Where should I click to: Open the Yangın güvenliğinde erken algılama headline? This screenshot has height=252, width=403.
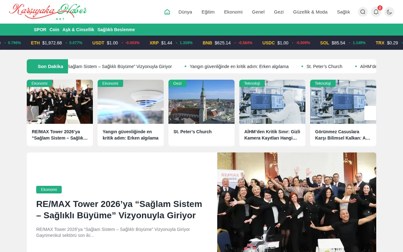click(130, 135)
